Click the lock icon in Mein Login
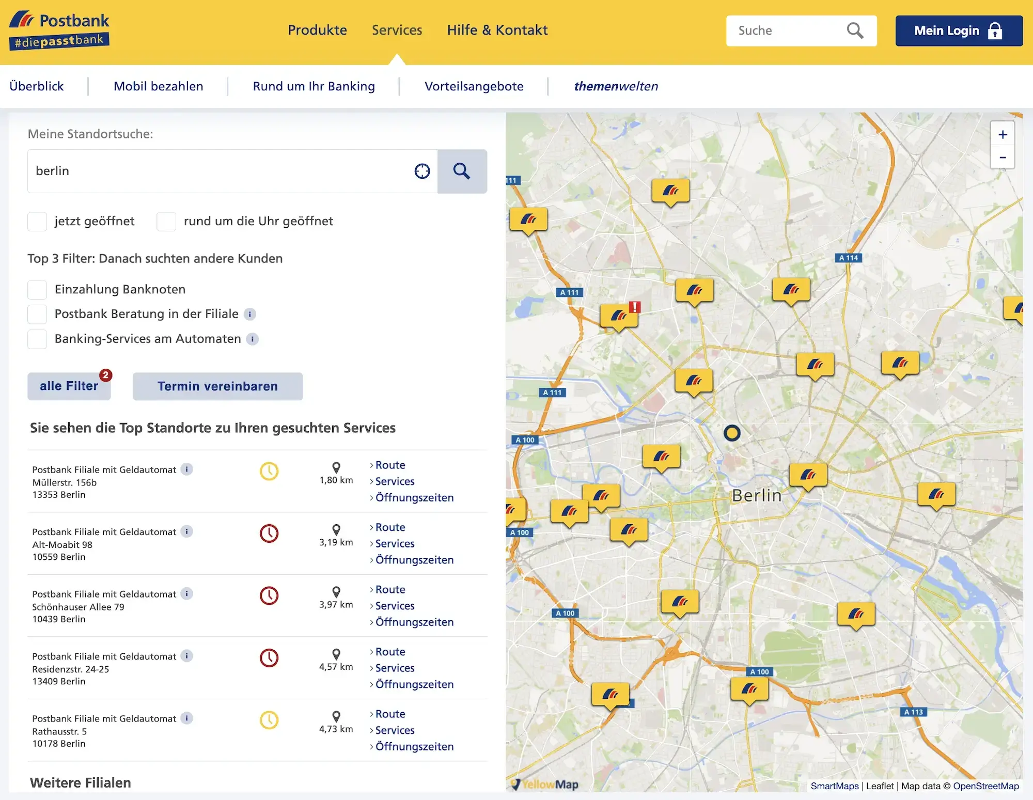1033x800 pixels. (x=995, y=31)
